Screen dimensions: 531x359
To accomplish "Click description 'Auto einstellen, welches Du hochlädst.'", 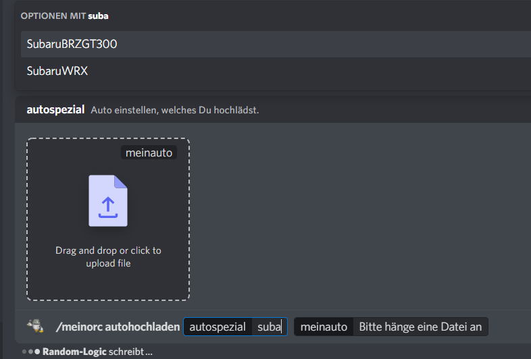I will pyautogui.click(x=174, y=109).
